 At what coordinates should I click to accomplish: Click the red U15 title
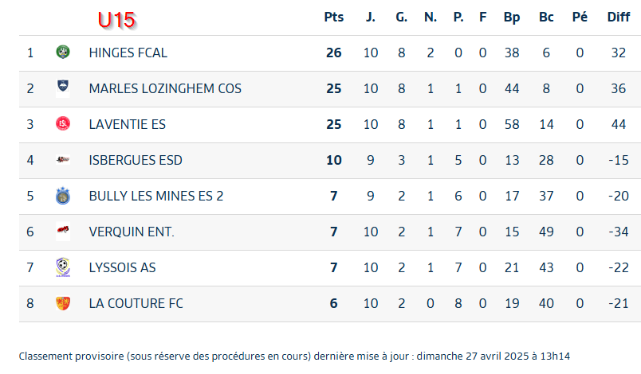[116, 20]
